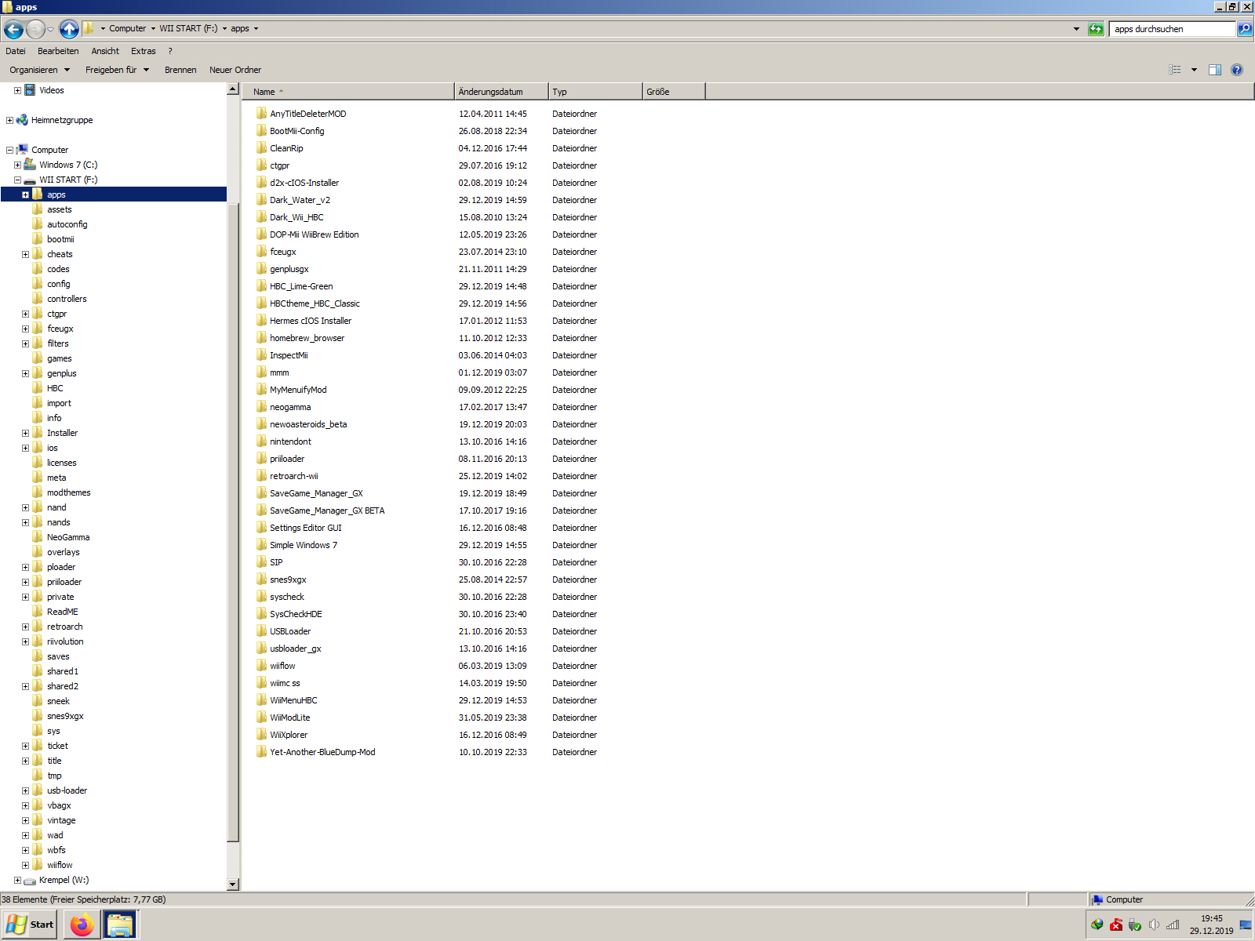Screen dimensions: 1255x941
Task: Refresh the address bar location
Action: pyautogui.click(x=1096, y=29)
